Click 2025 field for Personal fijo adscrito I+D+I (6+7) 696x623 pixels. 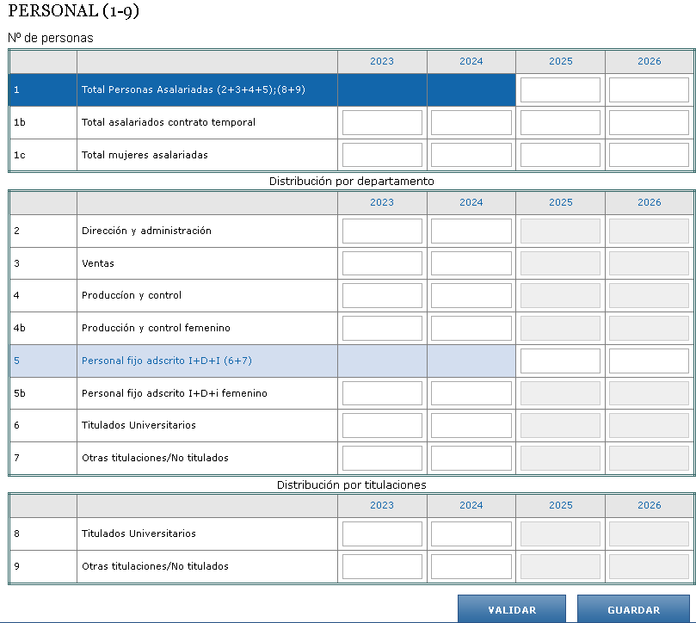[x=560, y=361]
